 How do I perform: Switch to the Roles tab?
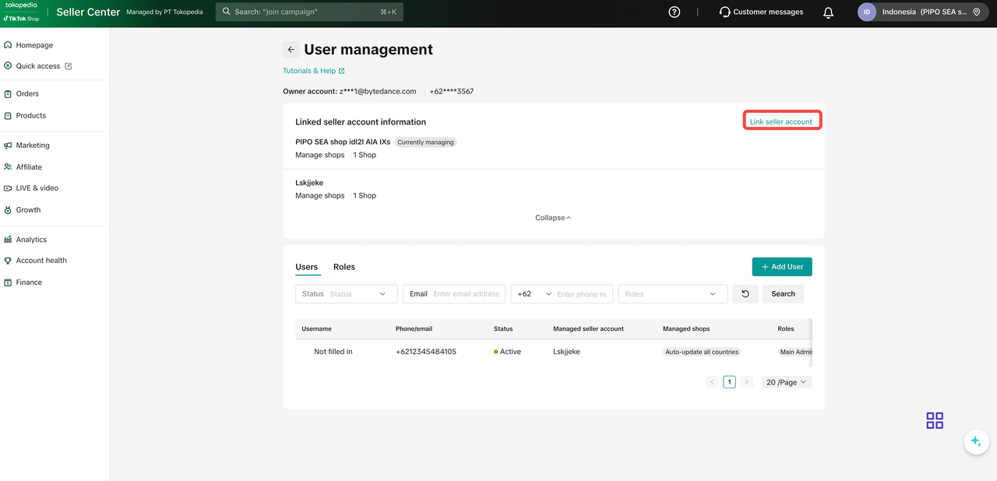pyautogui.click(x=344, y=267)
